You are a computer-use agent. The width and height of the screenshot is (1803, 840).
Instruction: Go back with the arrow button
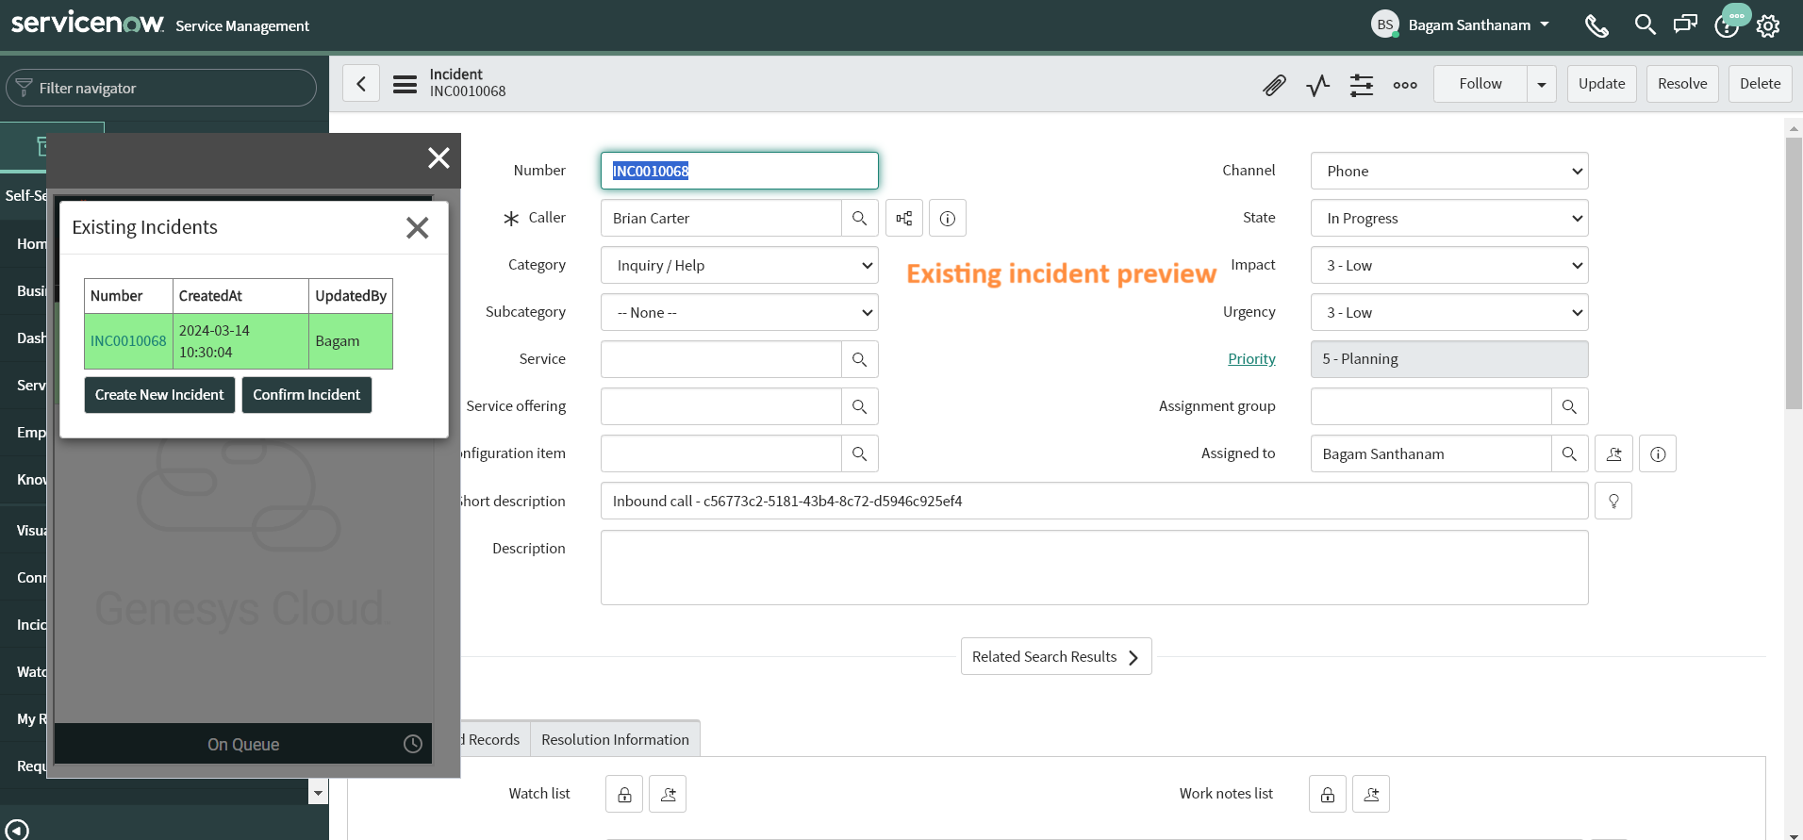coord(361,84)
